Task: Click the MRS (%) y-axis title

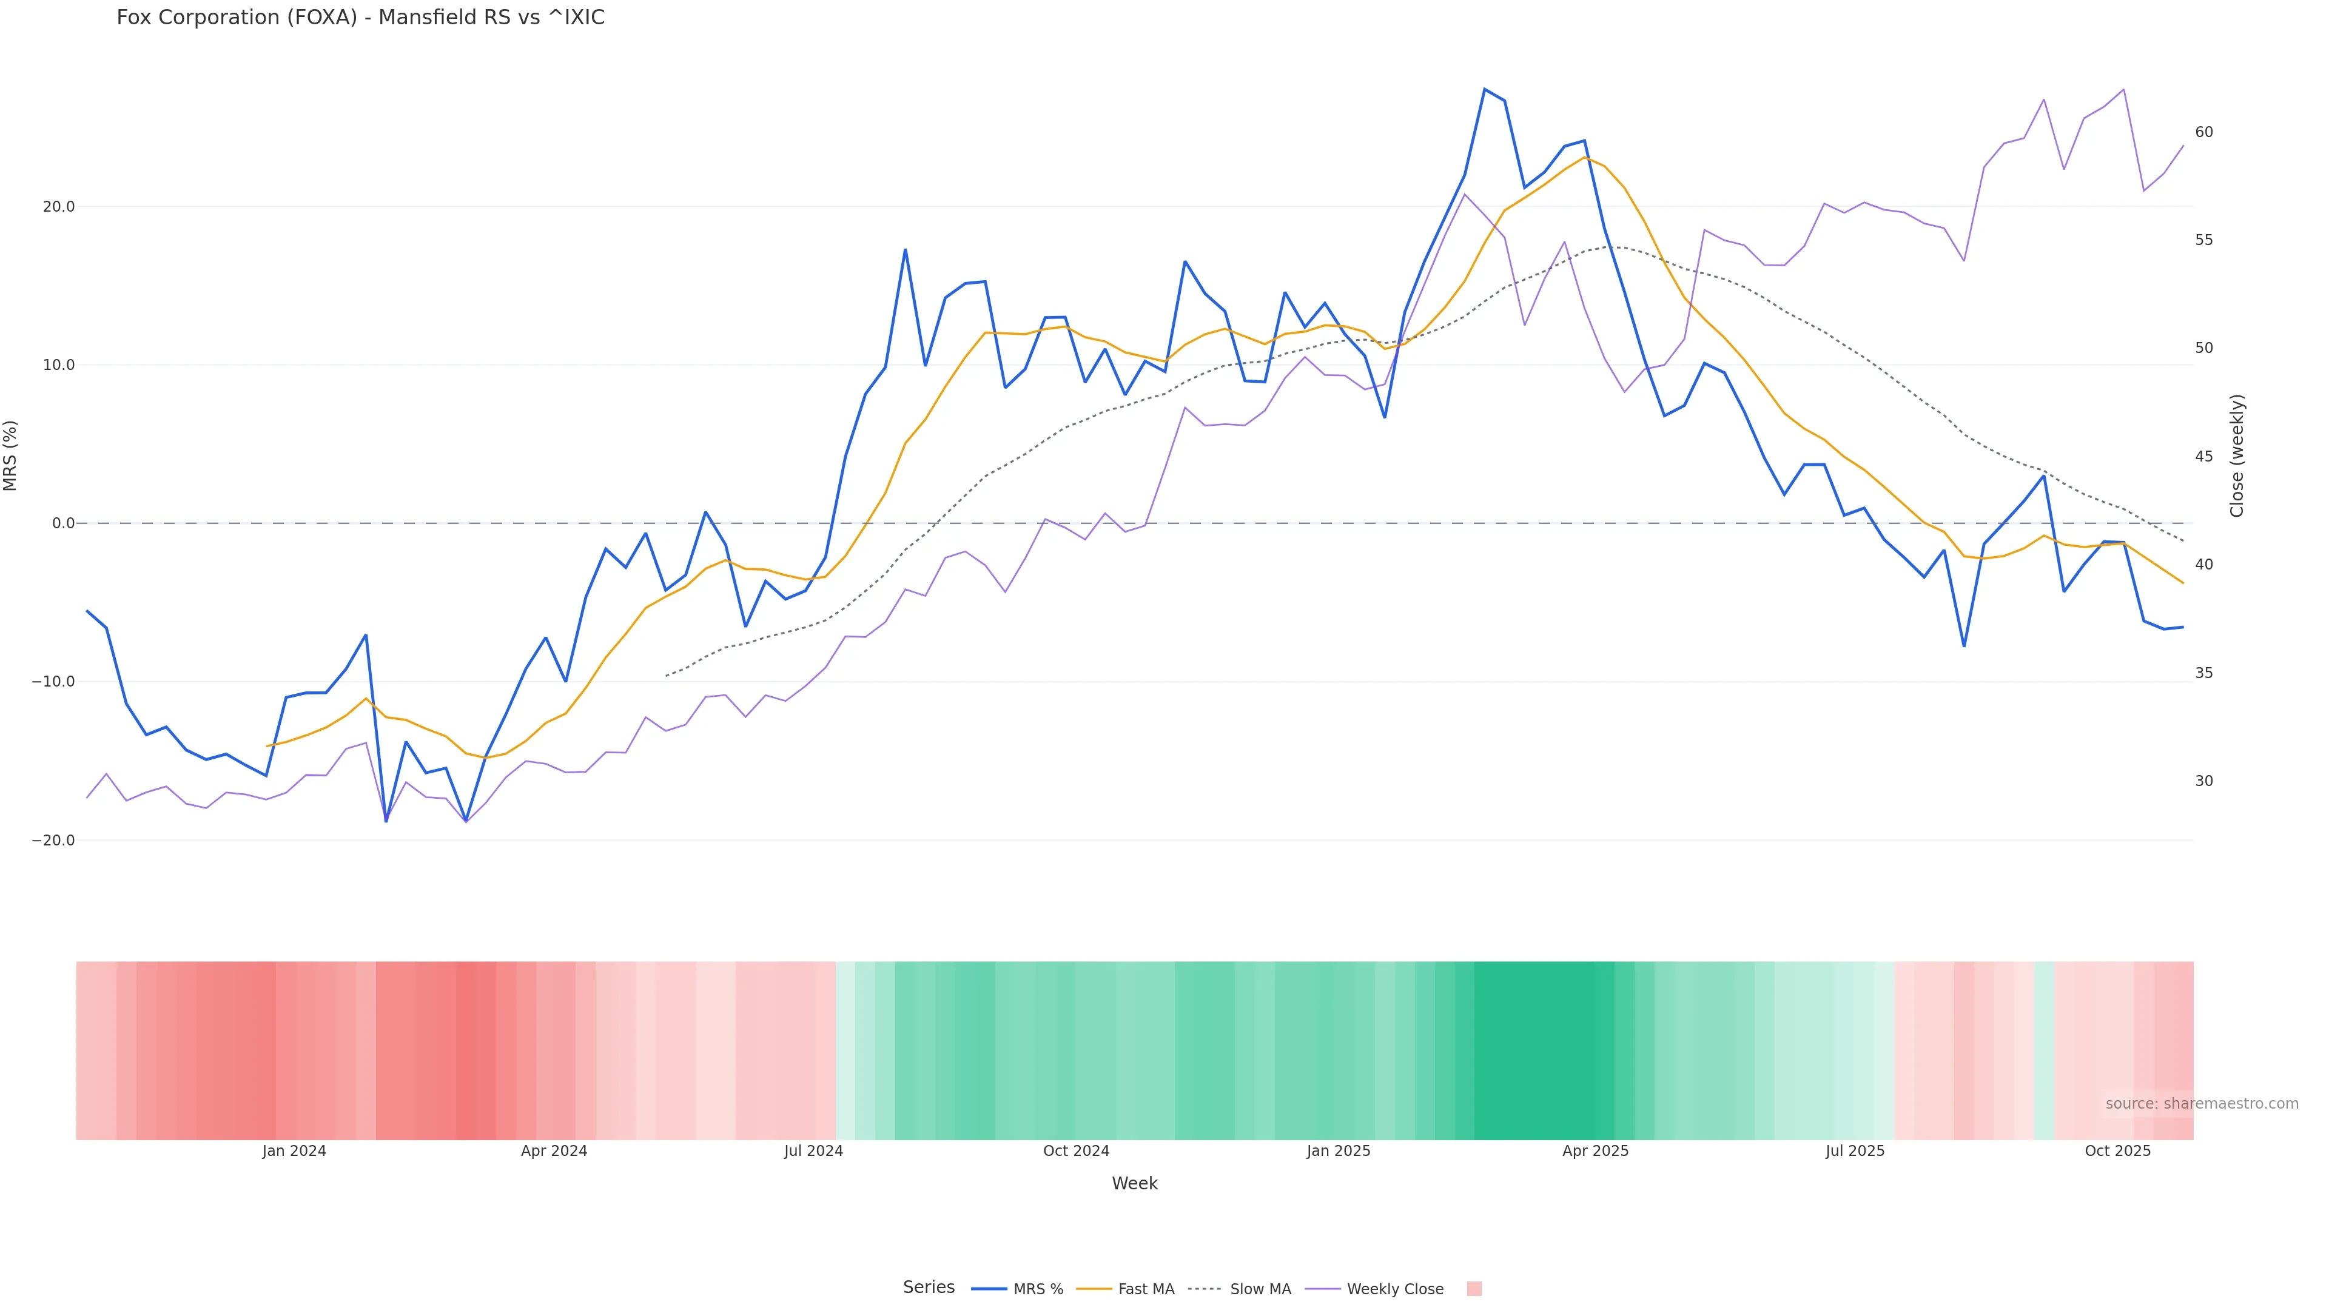Action: point(11,455)
